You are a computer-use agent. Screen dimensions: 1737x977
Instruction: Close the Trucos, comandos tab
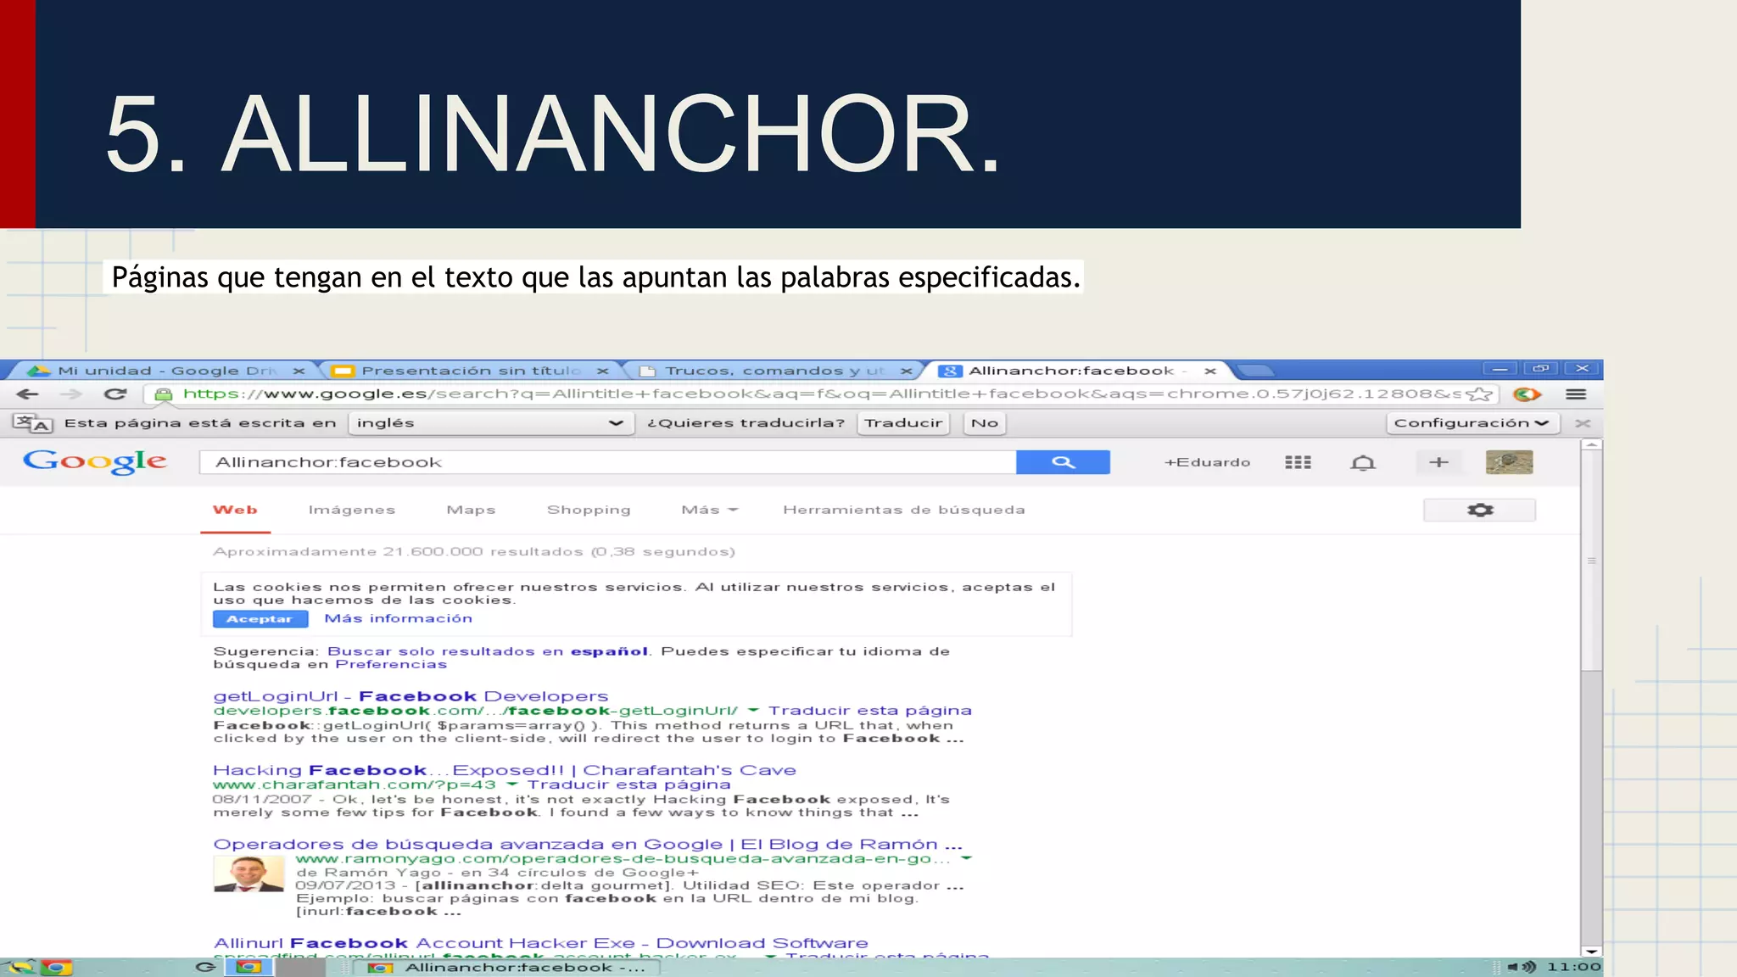907,371
